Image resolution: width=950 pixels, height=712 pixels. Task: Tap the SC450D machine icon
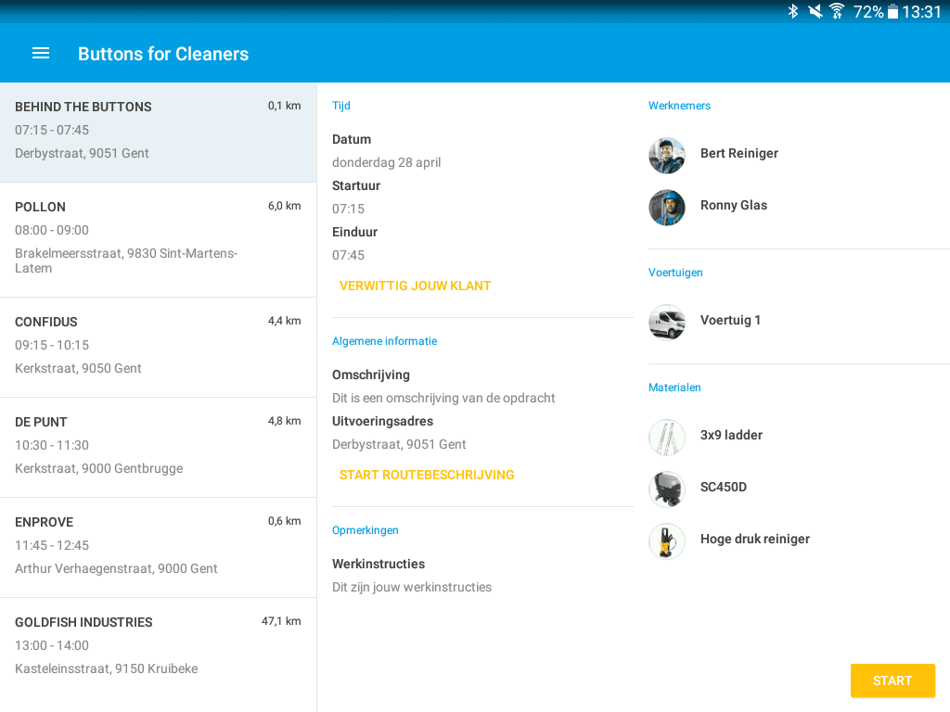click(666, 489)
